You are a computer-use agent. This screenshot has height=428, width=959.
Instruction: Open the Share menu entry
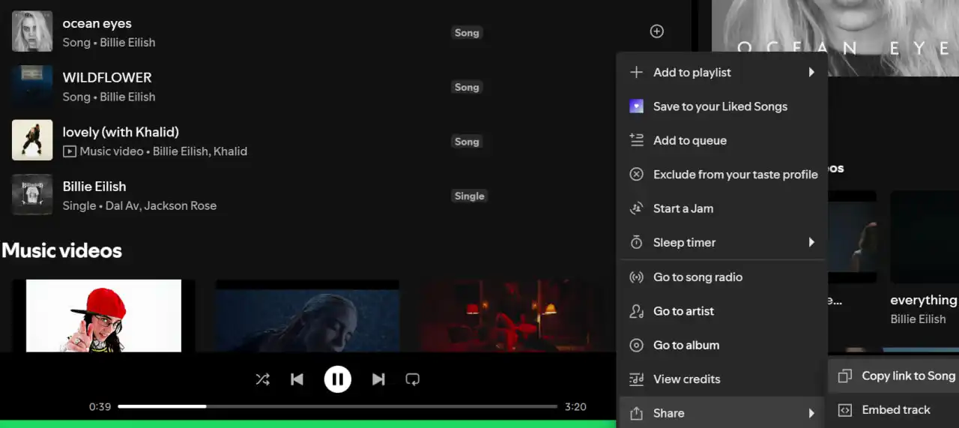[722, 413]
